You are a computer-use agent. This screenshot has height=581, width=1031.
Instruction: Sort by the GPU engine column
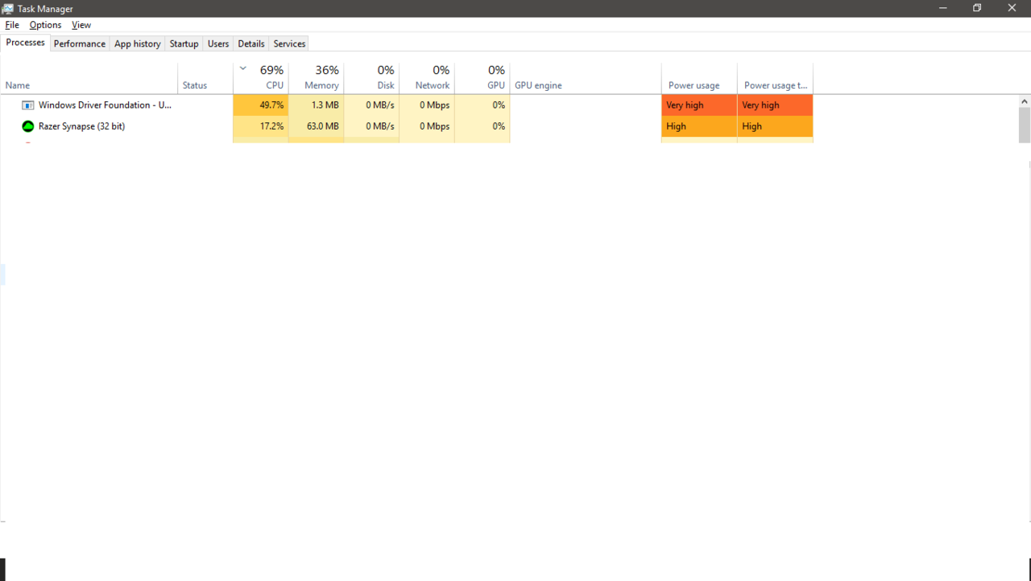click(x=586, y=78)
